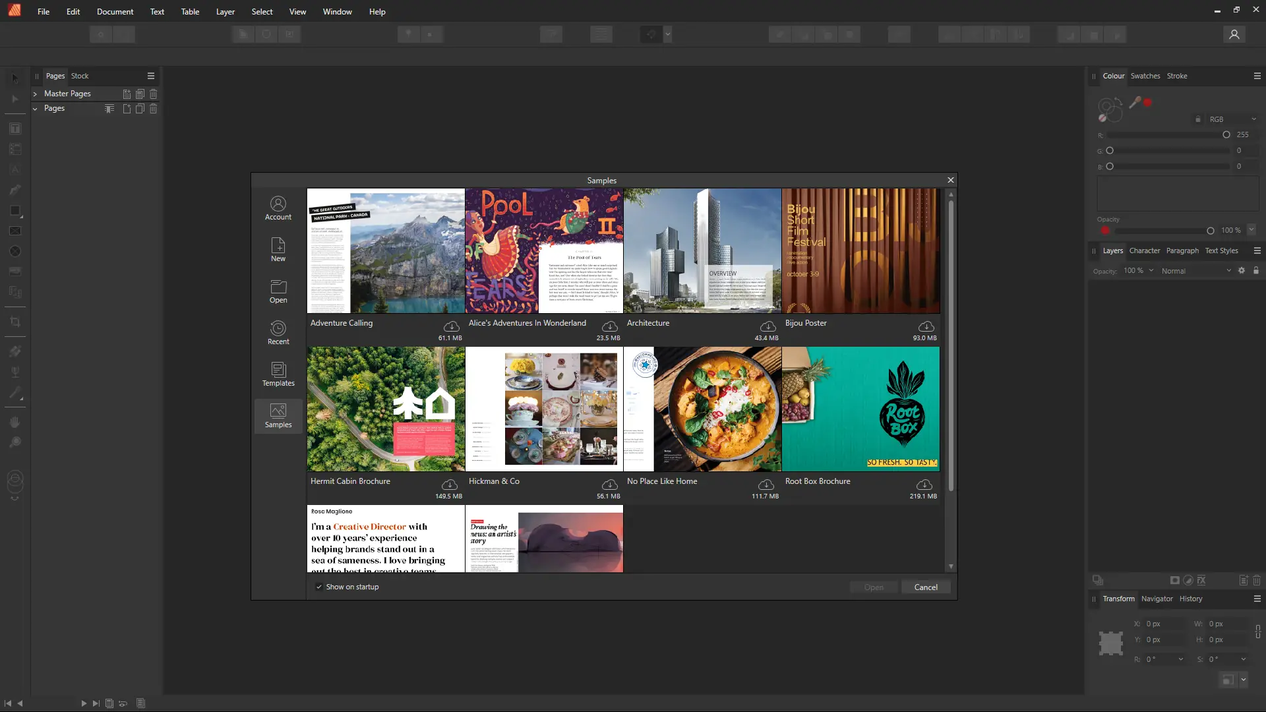1266x712 pixels.
Task: Toggle the aspect ratio lock in the Transform panel
Action: (1258, 632)
